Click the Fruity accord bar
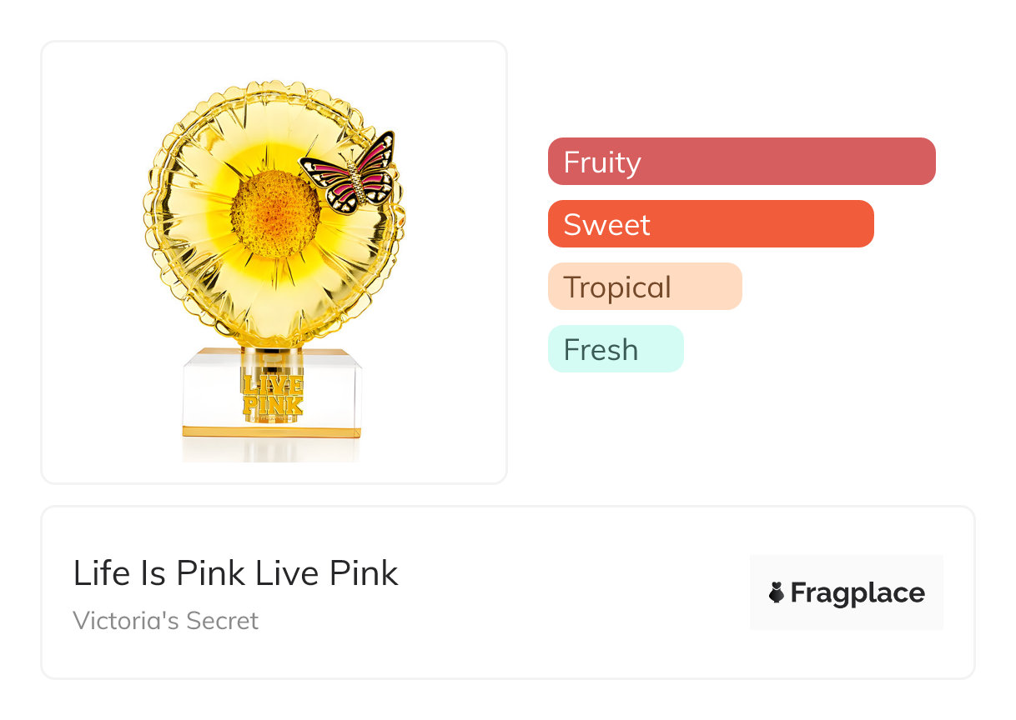Screen dimensions: 1016x720 741,161
